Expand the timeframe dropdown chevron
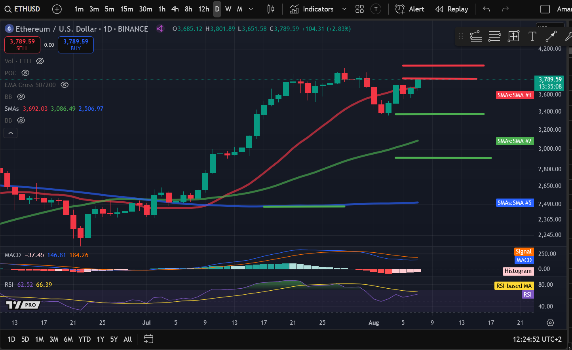 [x=251, y=9]
